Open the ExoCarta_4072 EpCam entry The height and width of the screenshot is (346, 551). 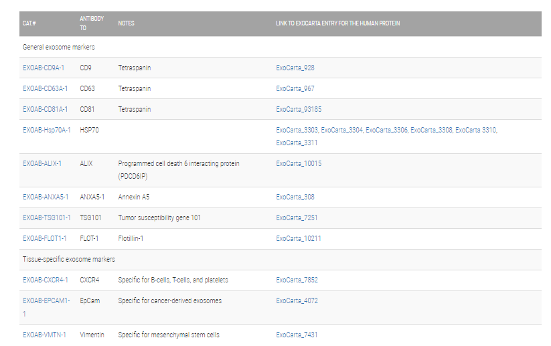click(297, 300)
